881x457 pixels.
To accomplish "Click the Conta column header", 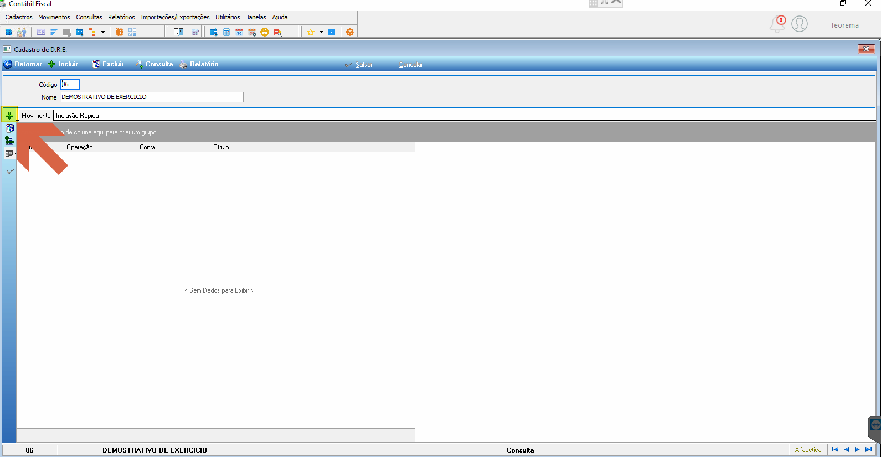I will coord(175,147).
